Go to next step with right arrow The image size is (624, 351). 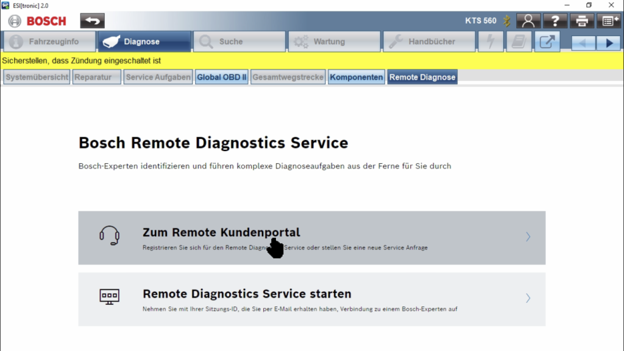(609, 43)
